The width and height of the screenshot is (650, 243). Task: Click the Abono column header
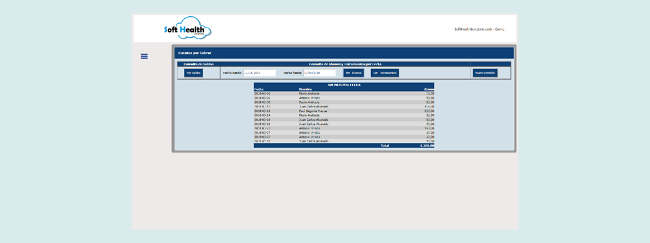(429, 89)
